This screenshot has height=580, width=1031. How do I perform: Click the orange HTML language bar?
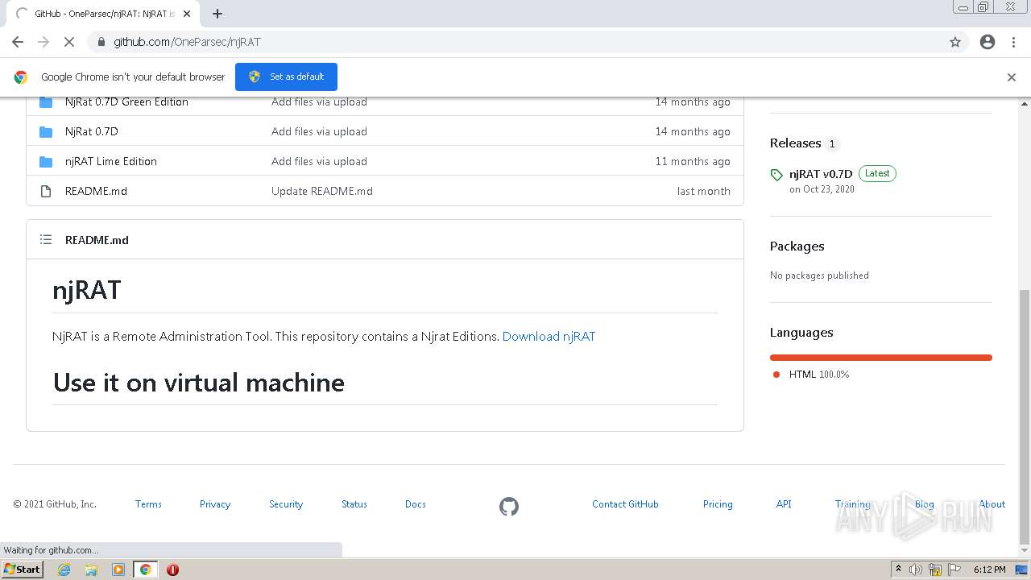[x=881, y=358]
